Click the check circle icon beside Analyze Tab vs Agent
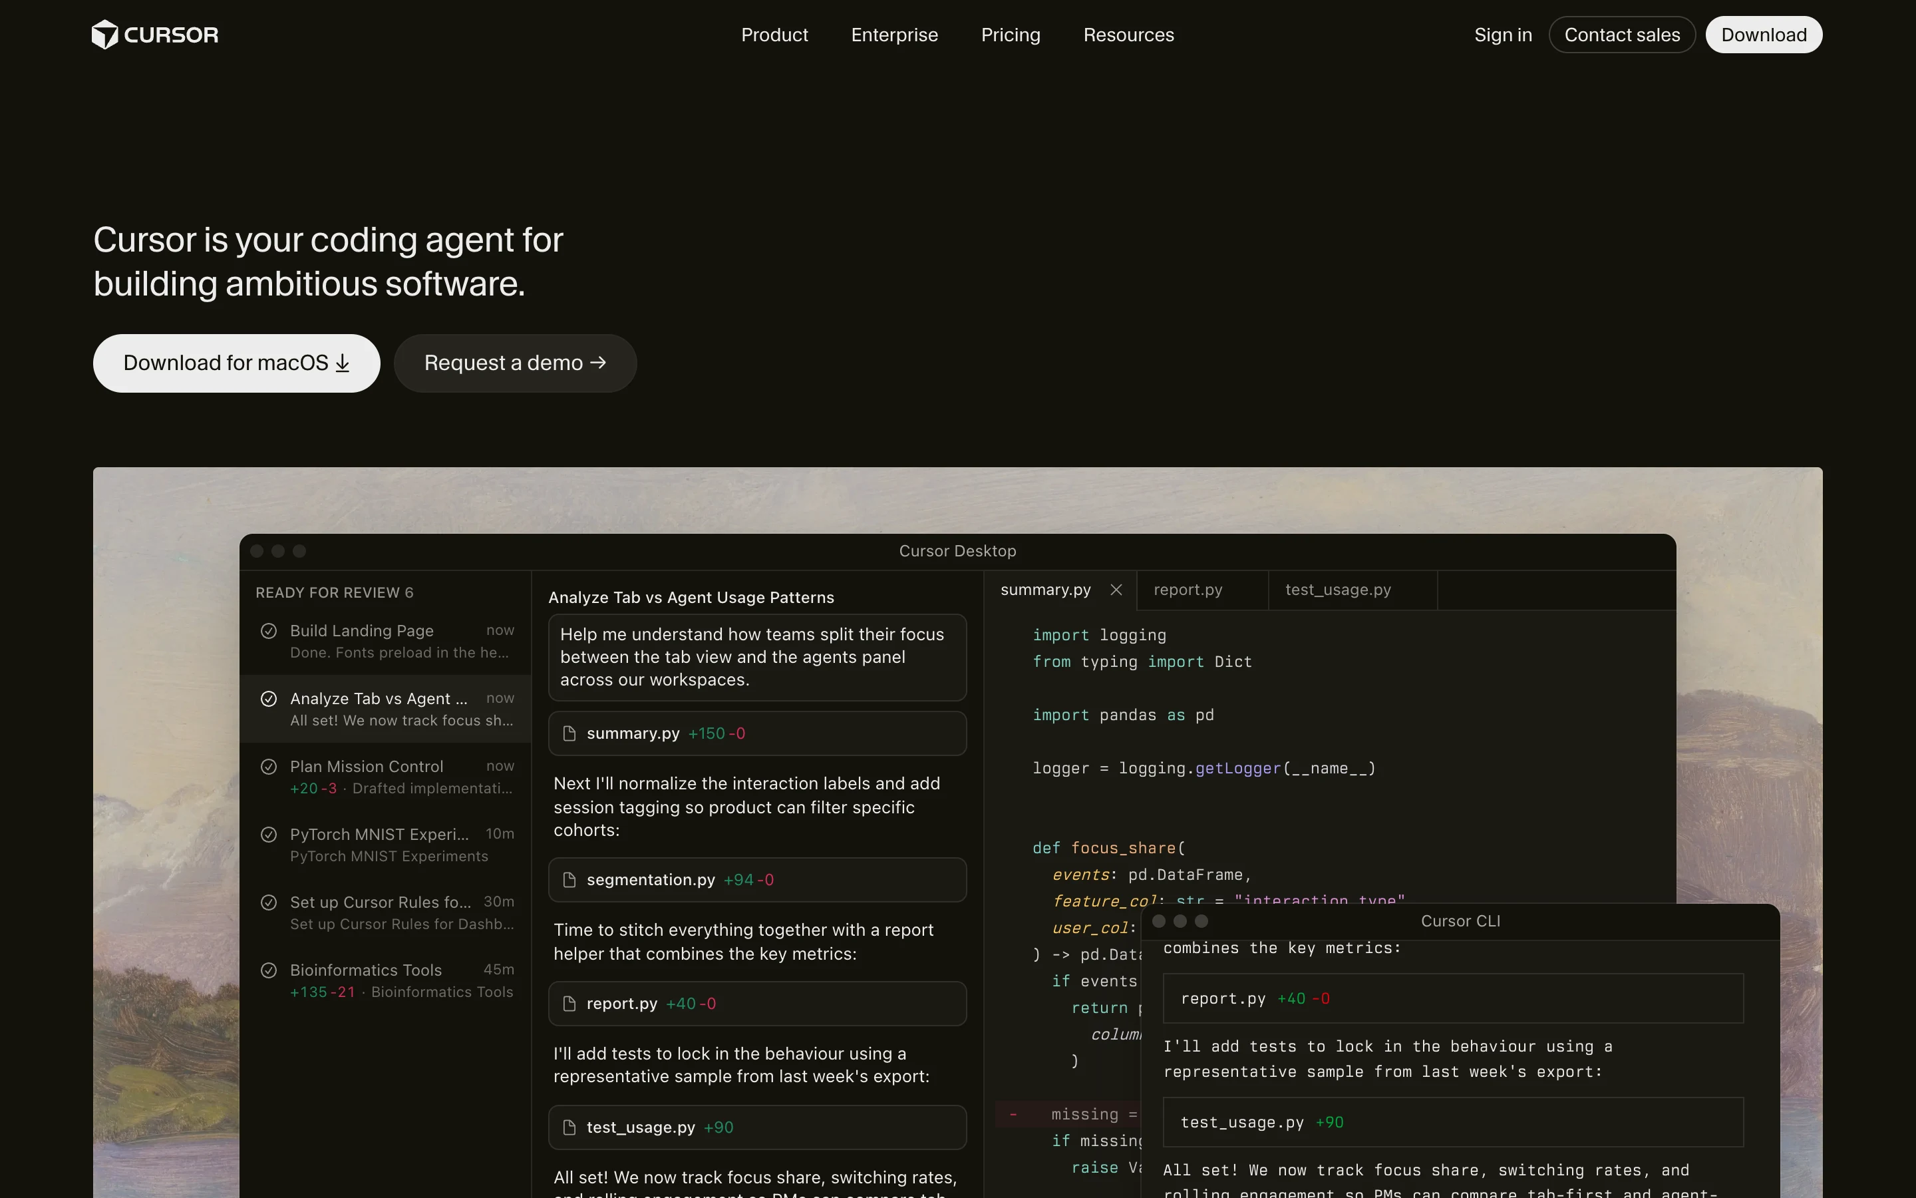 point(269,699)
